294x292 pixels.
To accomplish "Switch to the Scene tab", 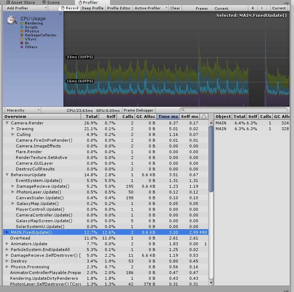I will [x=51, y=3].
